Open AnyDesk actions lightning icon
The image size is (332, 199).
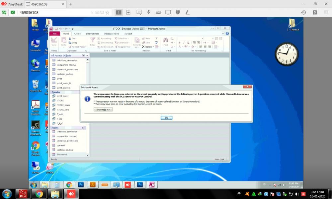pos(149,13)
